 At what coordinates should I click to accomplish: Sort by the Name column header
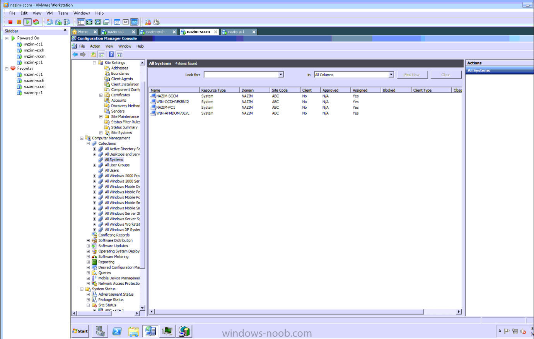point(174,90)
